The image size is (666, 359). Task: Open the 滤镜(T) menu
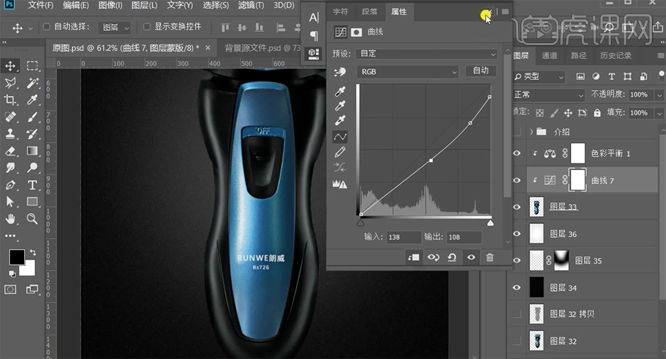click(x=251, y=5)
